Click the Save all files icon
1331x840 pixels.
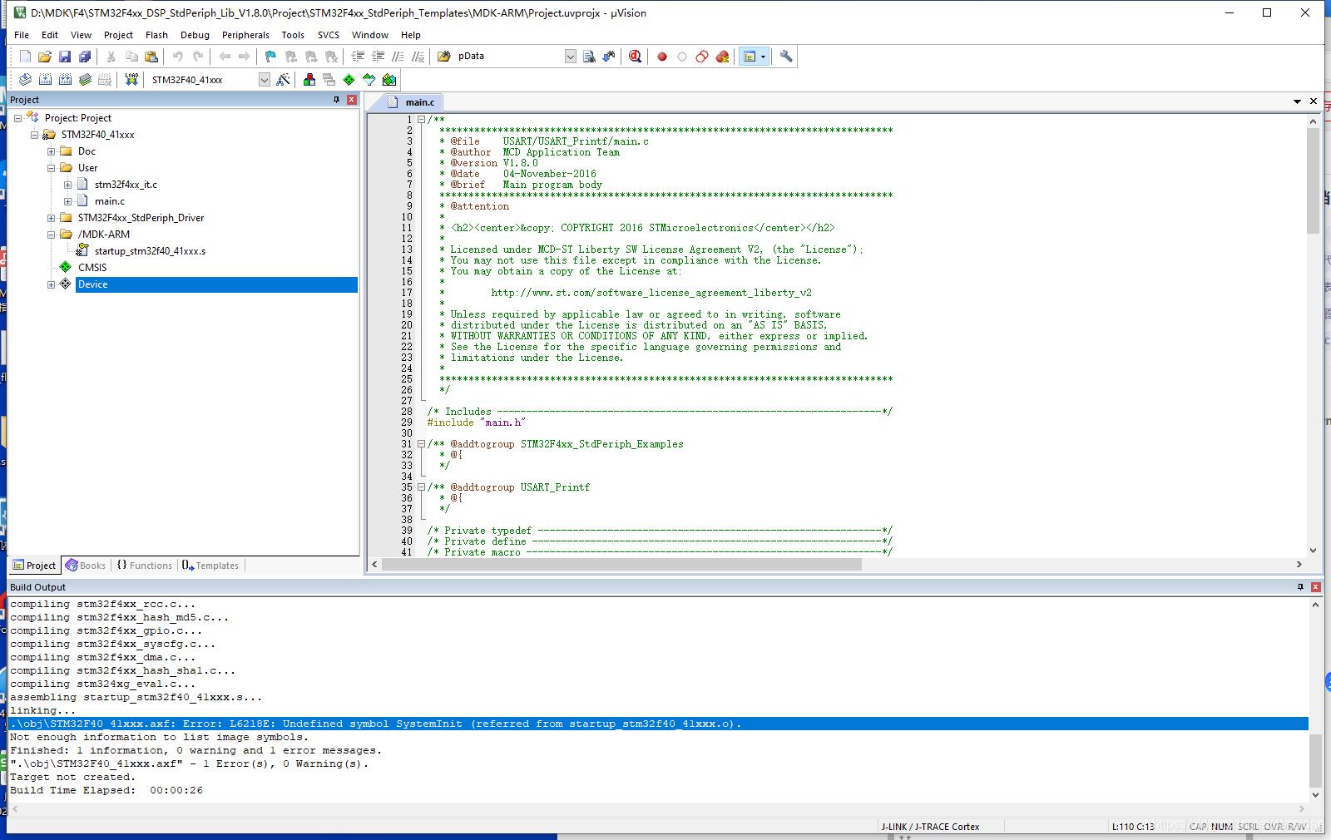85,57
